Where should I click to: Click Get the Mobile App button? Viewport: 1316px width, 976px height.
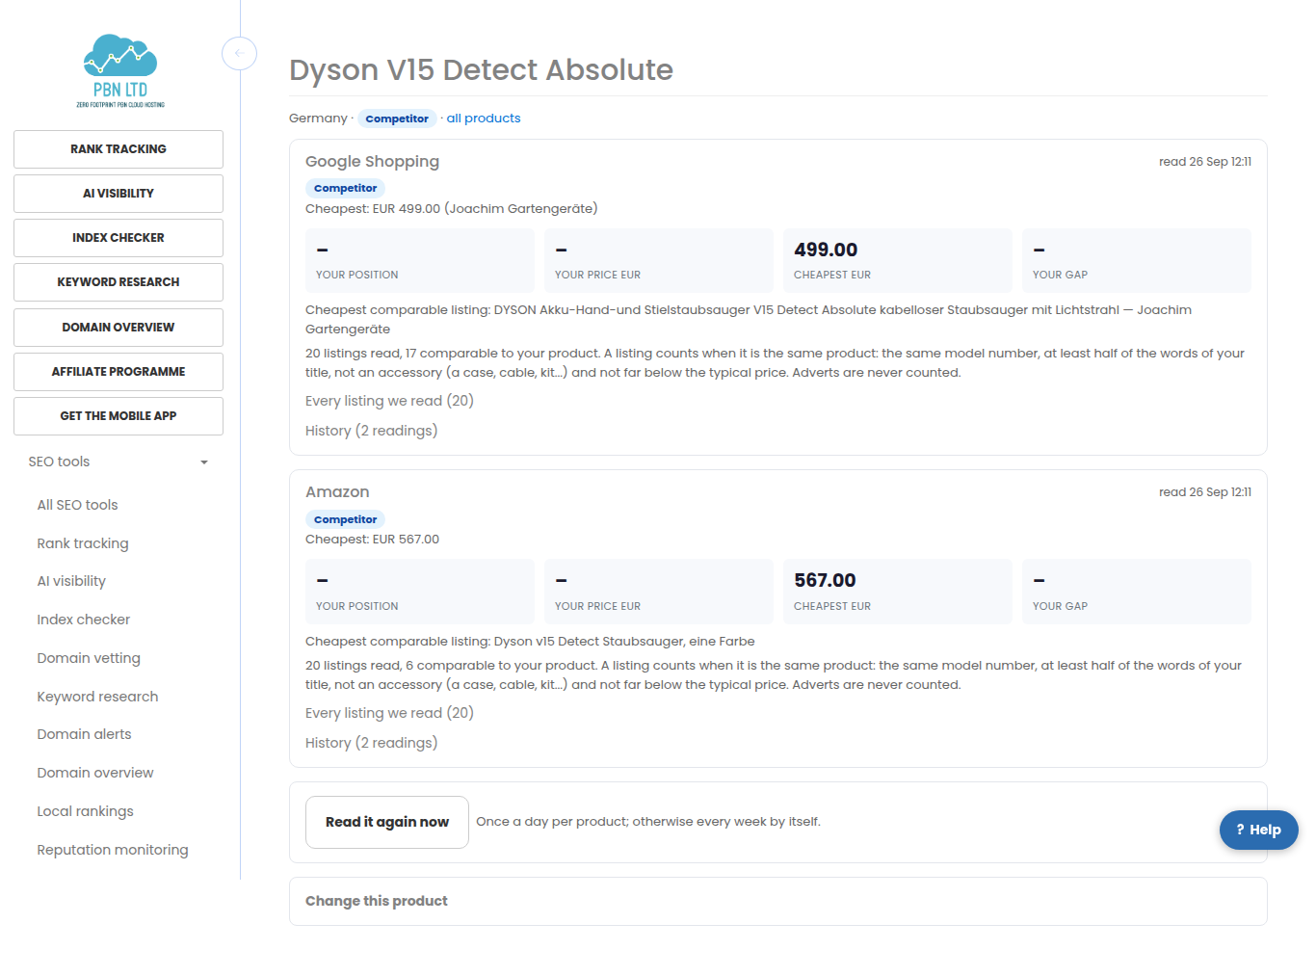[x=118, y=416]
